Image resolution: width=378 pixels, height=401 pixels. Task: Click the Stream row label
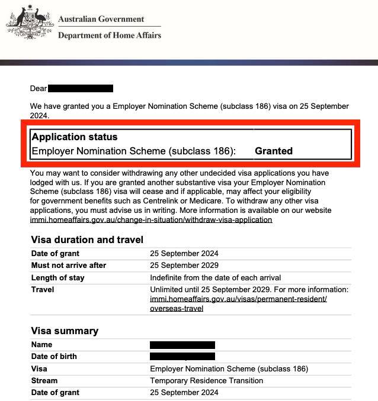click(44, 381)
